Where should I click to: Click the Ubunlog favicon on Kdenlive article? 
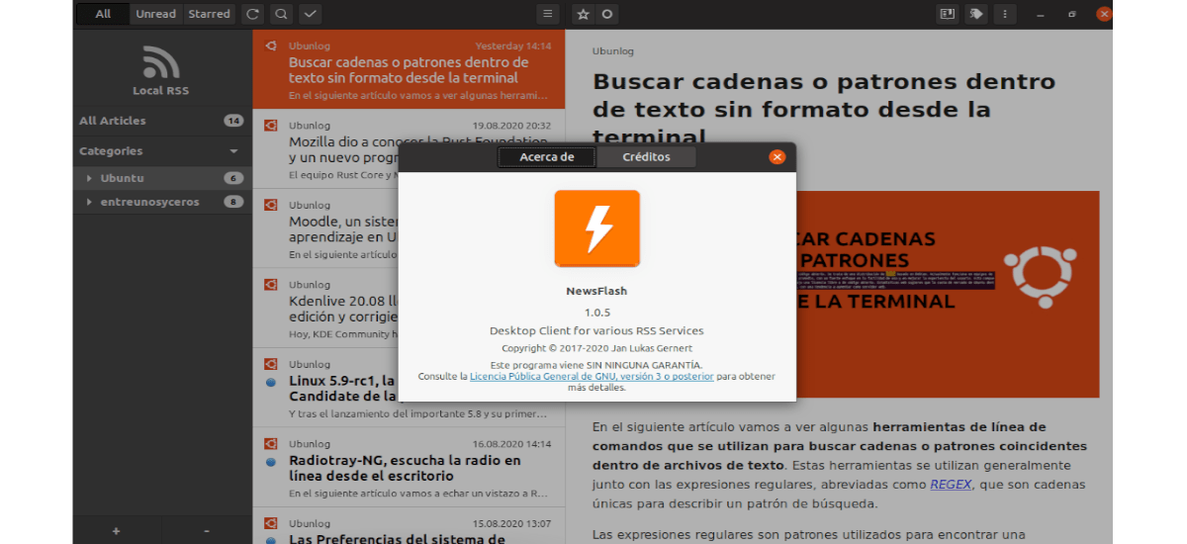(x=270, y=284)
